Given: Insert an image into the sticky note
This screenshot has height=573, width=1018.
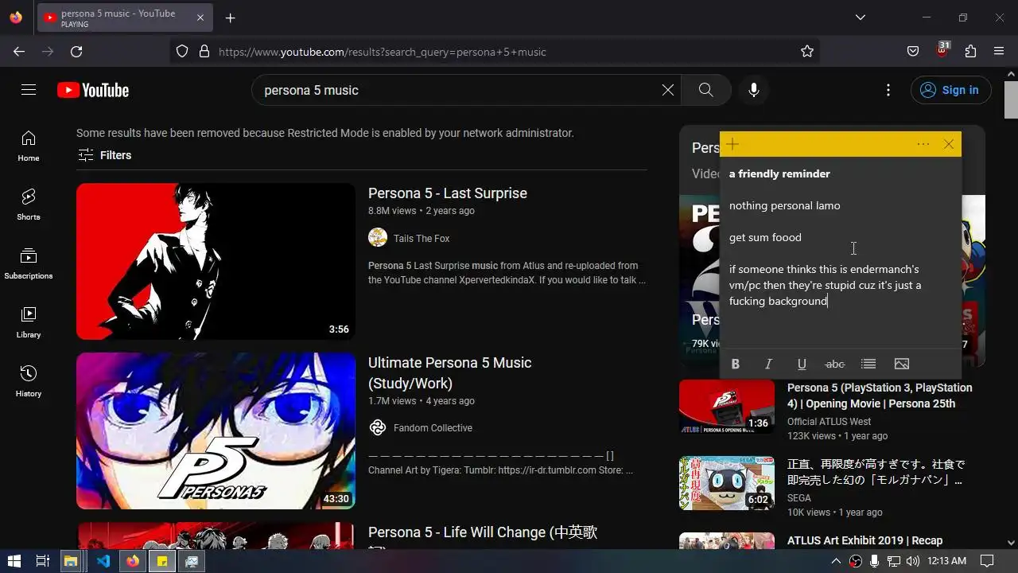Looking at the screenshot, I should 902,364.
